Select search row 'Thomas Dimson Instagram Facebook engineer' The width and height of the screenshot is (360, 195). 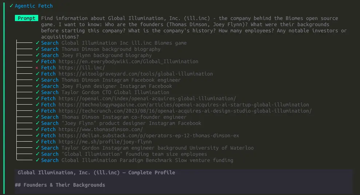[x=111, y=80]
